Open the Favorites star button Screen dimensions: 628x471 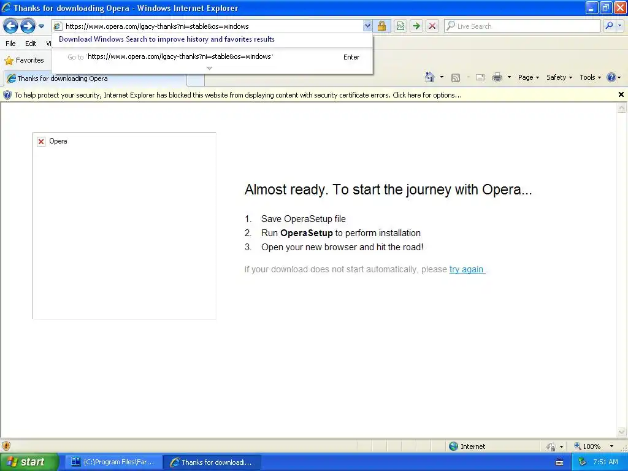(x=25, y=61)
